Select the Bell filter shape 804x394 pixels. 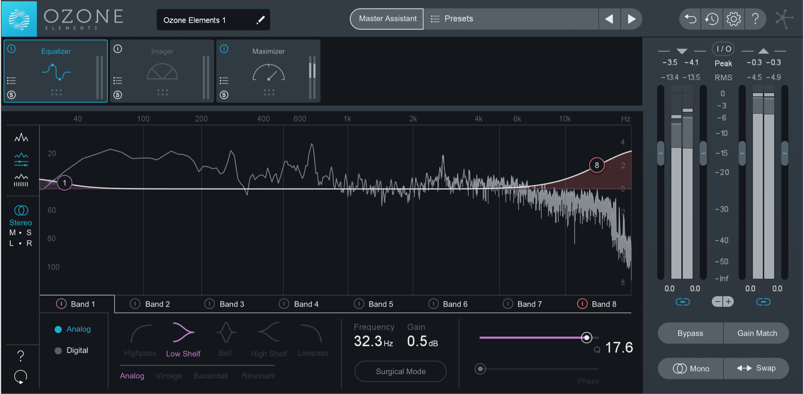coord(225,340)
